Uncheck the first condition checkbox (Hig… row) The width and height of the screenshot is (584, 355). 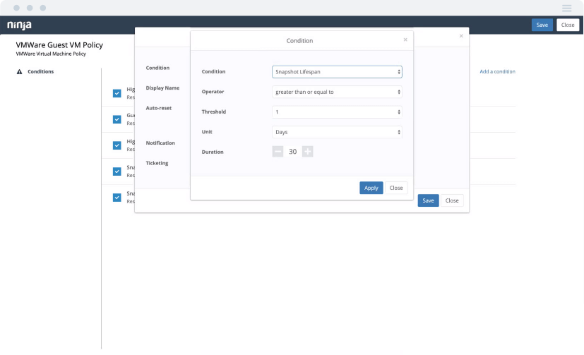tap(117, 93)
